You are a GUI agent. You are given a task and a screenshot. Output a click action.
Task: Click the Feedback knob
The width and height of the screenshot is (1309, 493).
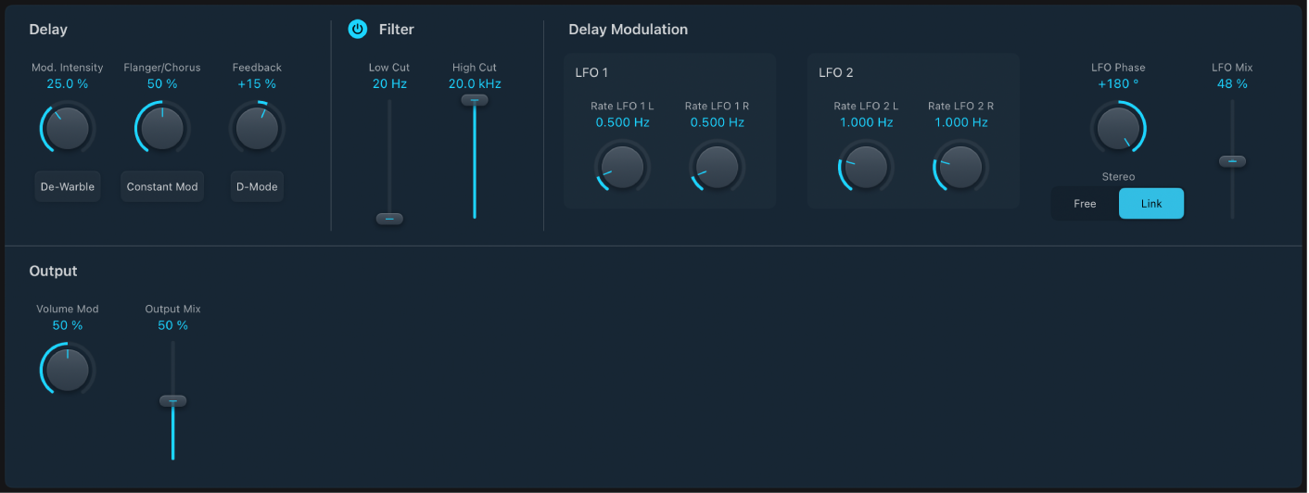point(257,128)
